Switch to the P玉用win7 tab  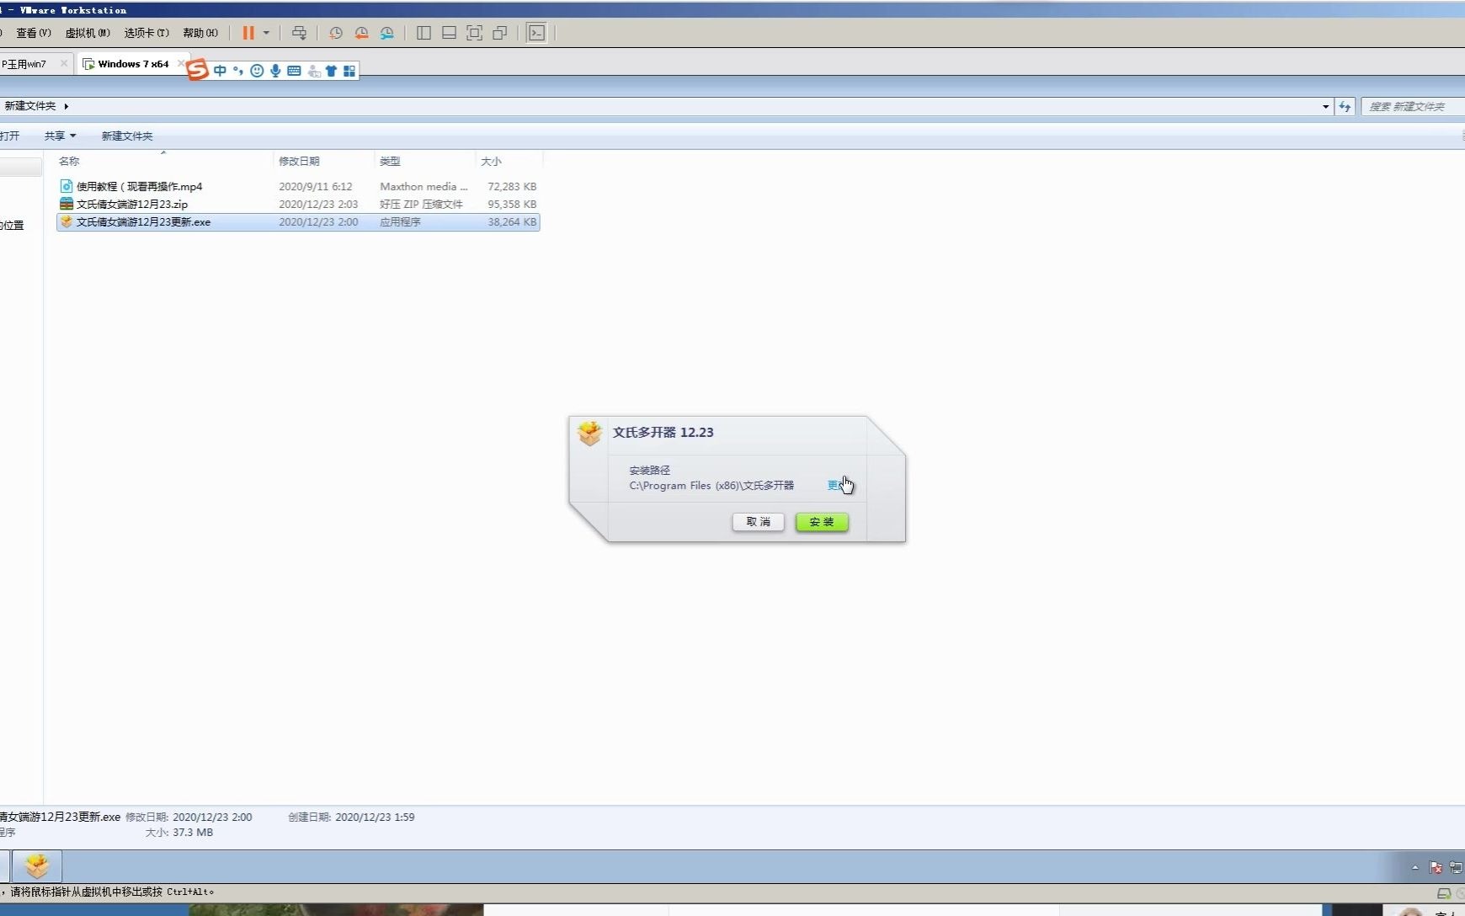click(x=24, y=64)
